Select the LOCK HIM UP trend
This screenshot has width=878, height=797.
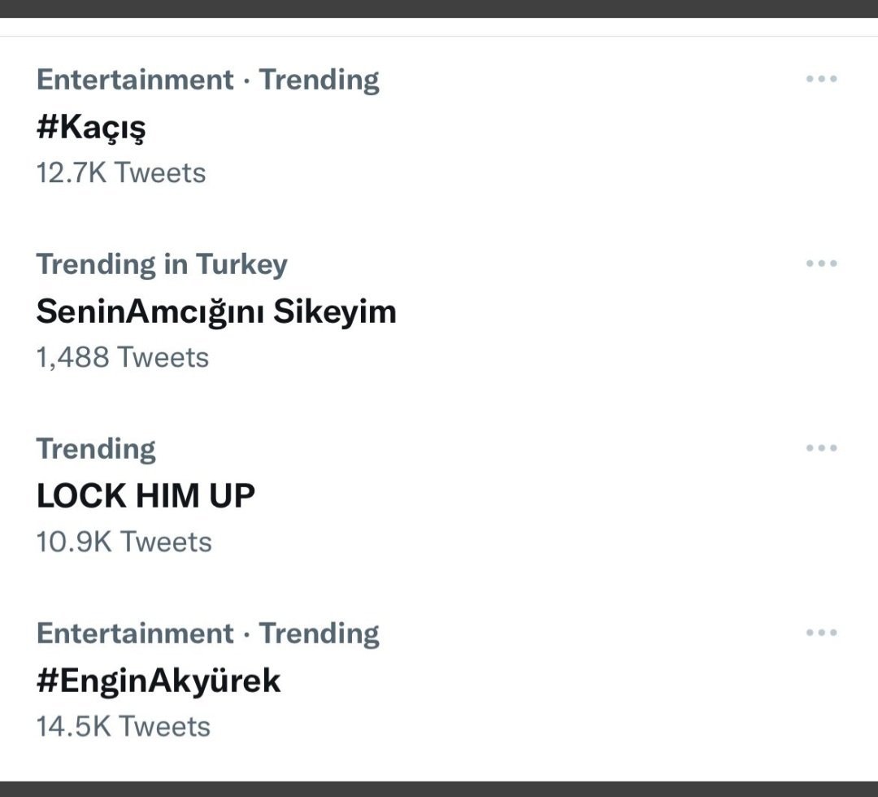tap(146, 495)
